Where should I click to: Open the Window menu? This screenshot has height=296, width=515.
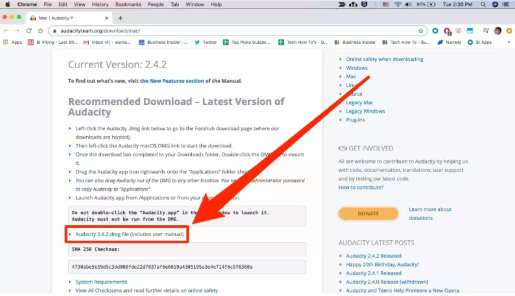(195, 5)
